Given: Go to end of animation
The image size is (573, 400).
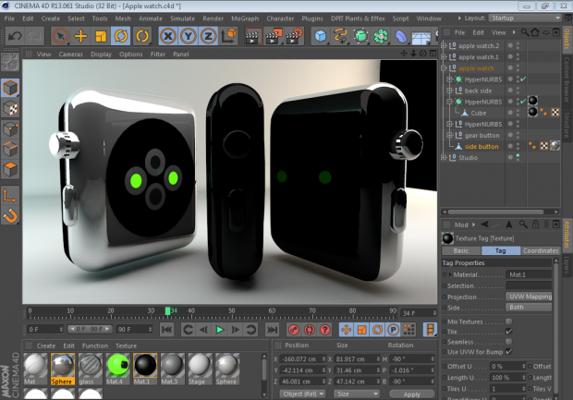Looking at the screenshot, I should click(x=272, y=330).
